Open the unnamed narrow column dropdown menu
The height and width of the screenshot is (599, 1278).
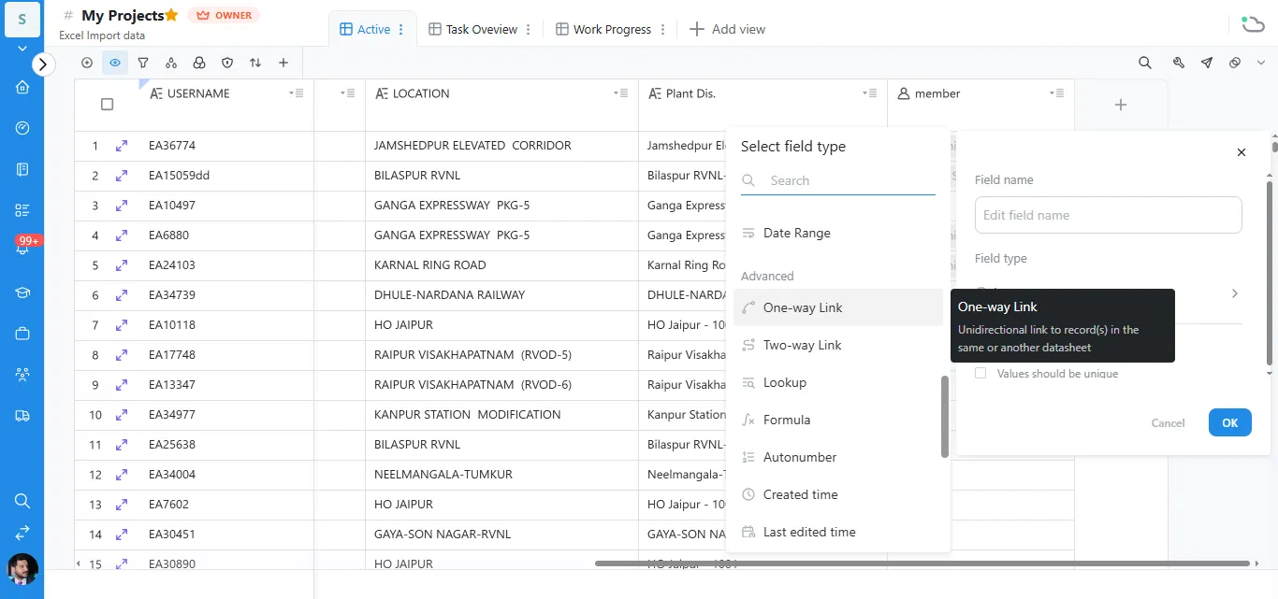(347, 93)
